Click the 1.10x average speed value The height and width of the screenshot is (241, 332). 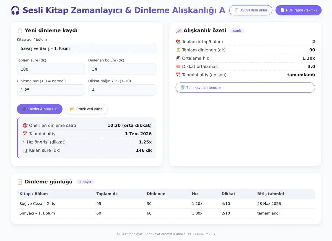pyautogui.click(x=308, y=58)
